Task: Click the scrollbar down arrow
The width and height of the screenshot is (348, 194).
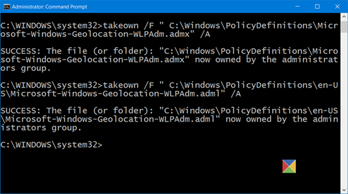Action: (x=344, y=190)
